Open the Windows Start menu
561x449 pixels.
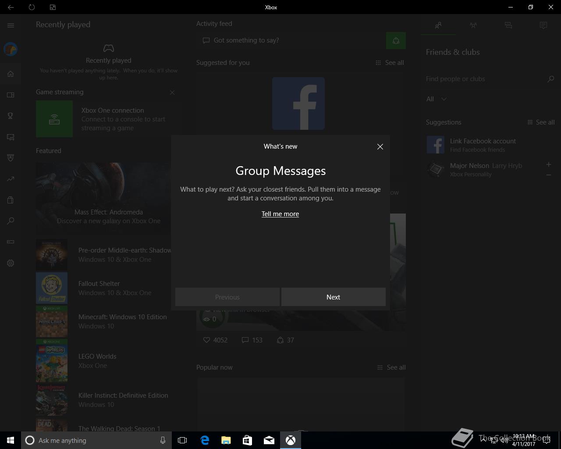click(x=11, y=440)
